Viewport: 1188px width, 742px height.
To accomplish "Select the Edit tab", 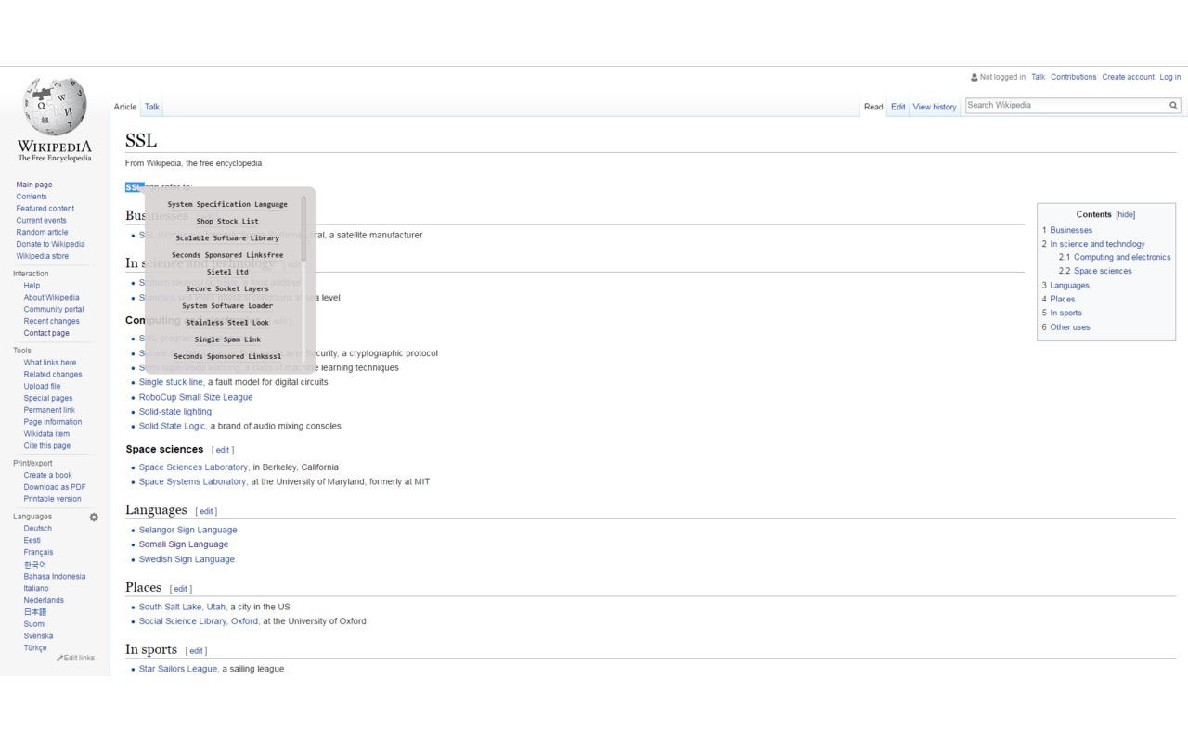I will (x=898, y=107).
